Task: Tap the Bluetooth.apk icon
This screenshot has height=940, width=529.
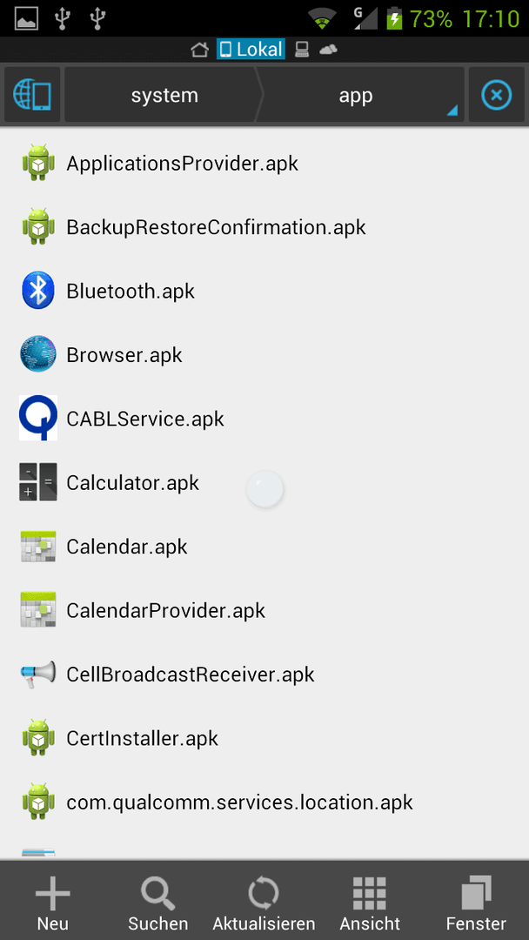Action: click(x=38, y=291)
